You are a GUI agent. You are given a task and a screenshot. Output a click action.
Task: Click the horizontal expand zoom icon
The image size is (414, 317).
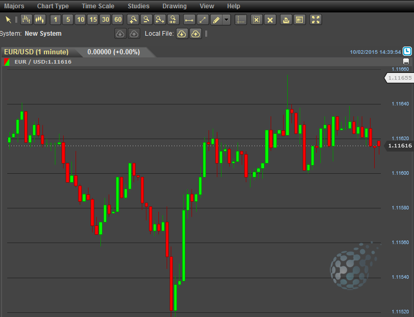click(x=160, y=20)
